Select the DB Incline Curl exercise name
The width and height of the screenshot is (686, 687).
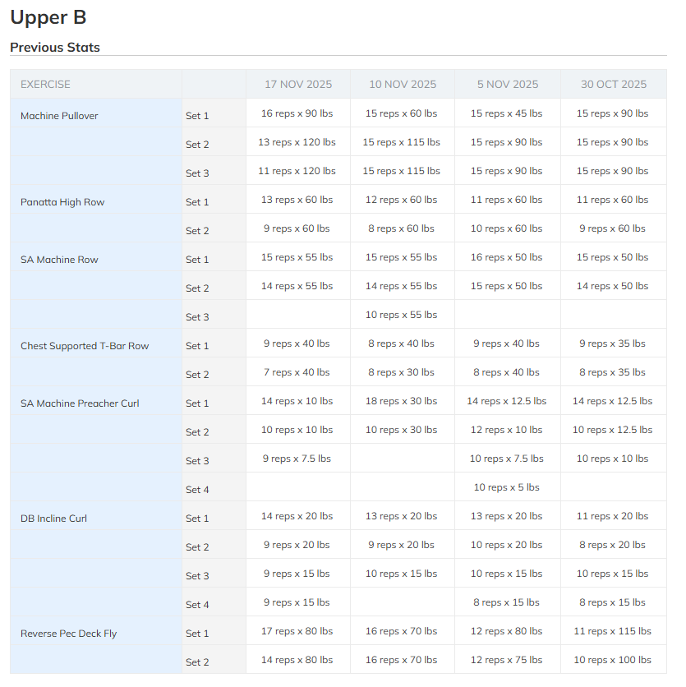[53, 519]
